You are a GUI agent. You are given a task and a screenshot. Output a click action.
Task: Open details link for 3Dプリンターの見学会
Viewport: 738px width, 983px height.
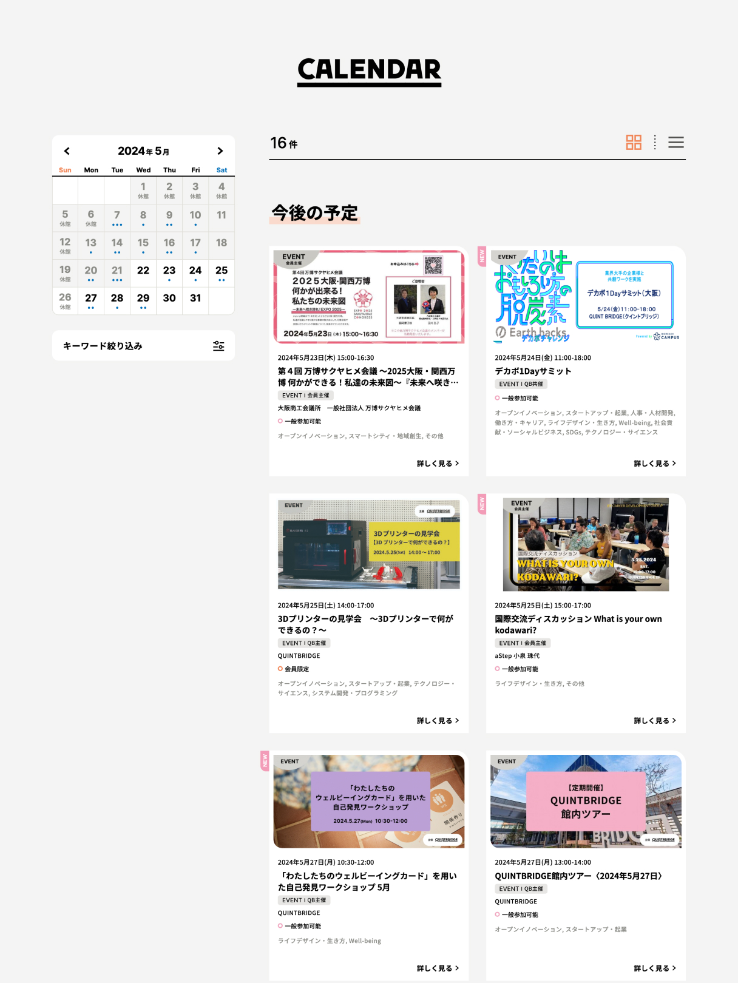pos(437,721)
